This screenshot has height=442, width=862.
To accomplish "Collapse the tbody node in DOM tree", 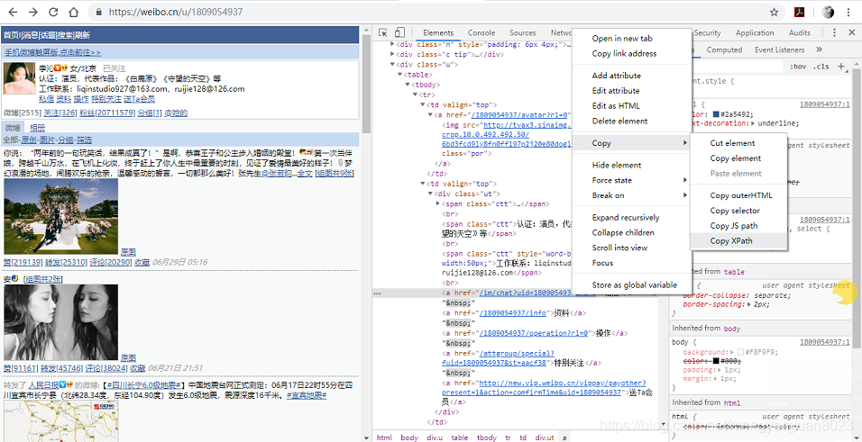I will pos(408,85).
